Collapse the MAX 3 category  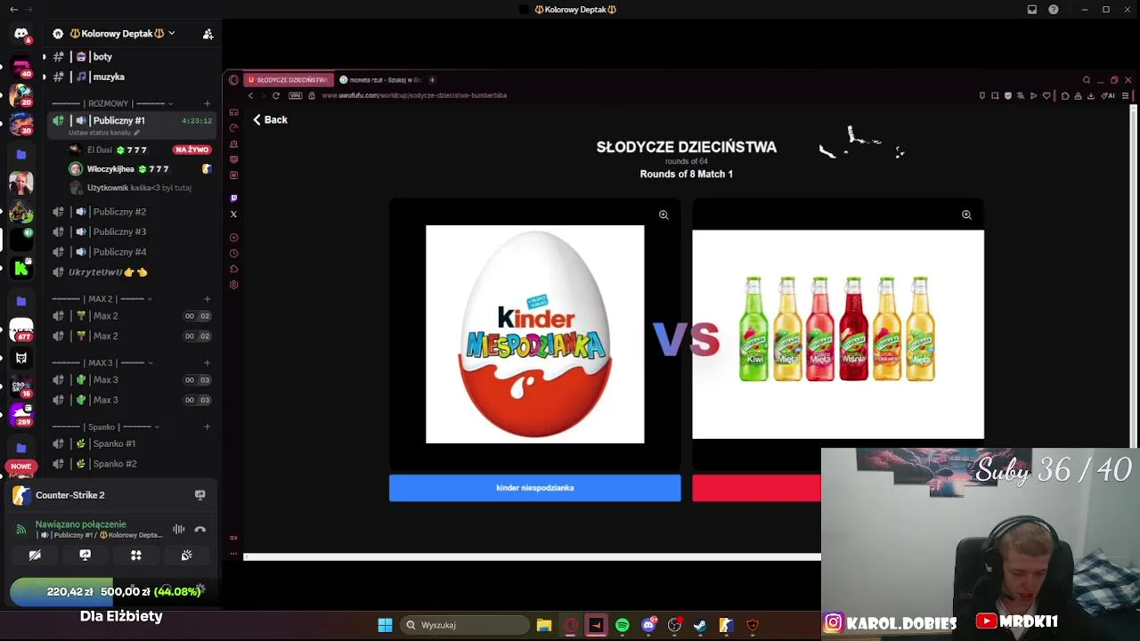101,363
